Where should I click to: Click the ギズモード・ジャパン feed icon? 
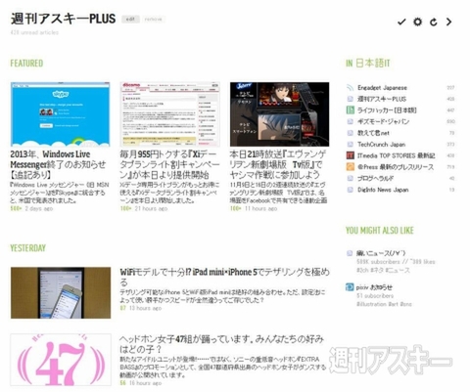click(350, 121)
